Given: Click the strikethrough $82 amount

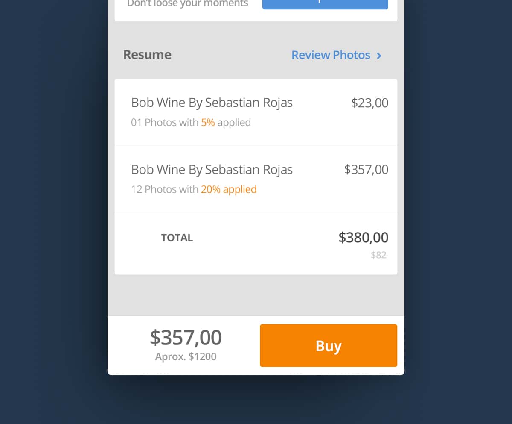Looking at the screenshot, I should [x=378, y=255].
